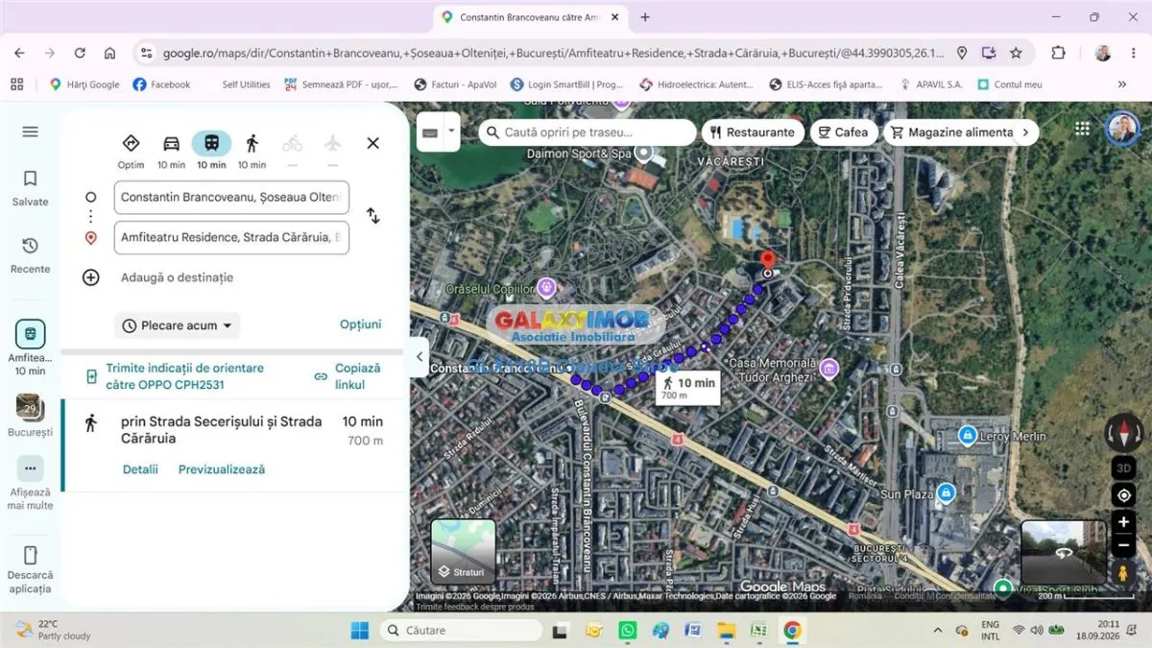Select the driving travel mode icon
This screenshot has height=648, width=1152.
(171, 144)
